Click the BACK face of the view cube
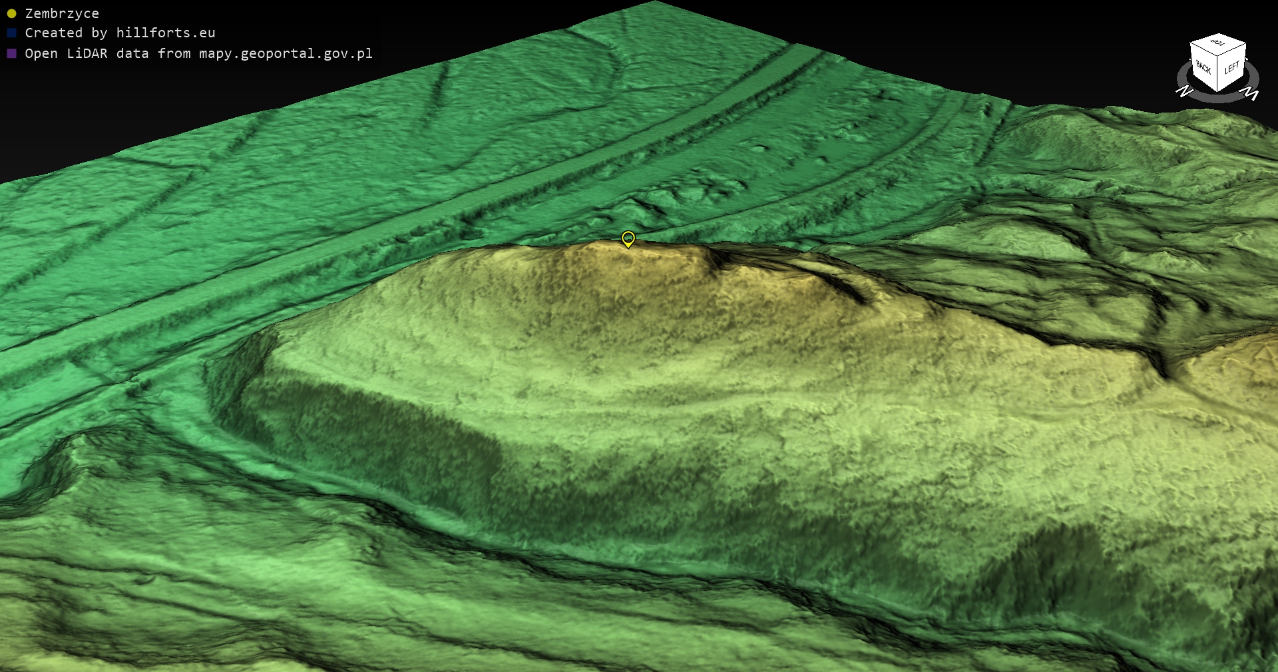 click(1203, 68)
